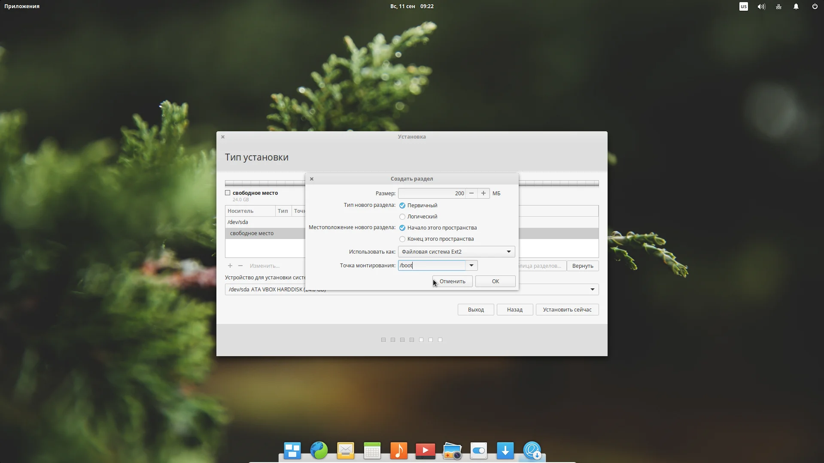824x463 pixels.
Task: Launch the Music app from dock
Action: pyautogui.click(x=399, y=451)
